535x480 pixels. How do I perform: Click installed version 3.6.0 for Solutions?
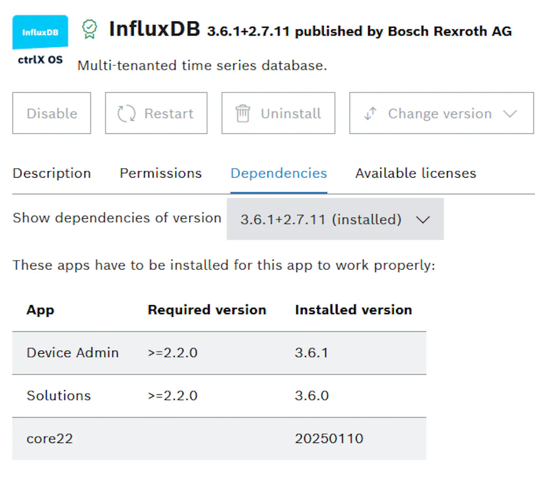tap(312, 395)
